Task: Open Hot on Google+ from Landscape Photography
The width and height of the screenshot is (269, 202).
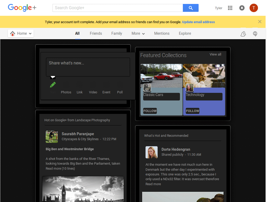Action: [77, 120]
